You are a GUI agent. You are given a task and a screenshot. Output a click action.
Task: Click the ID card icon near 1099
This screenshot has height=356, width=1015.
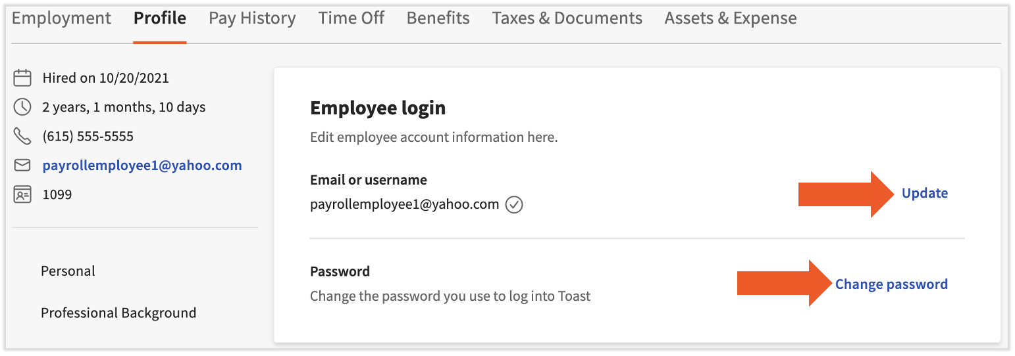click(x=22, y=194)
